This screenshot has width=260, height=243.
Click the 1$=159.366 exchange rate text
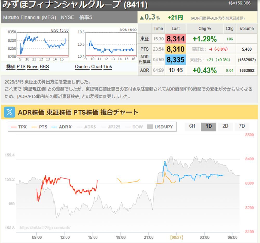click(239, 3)
